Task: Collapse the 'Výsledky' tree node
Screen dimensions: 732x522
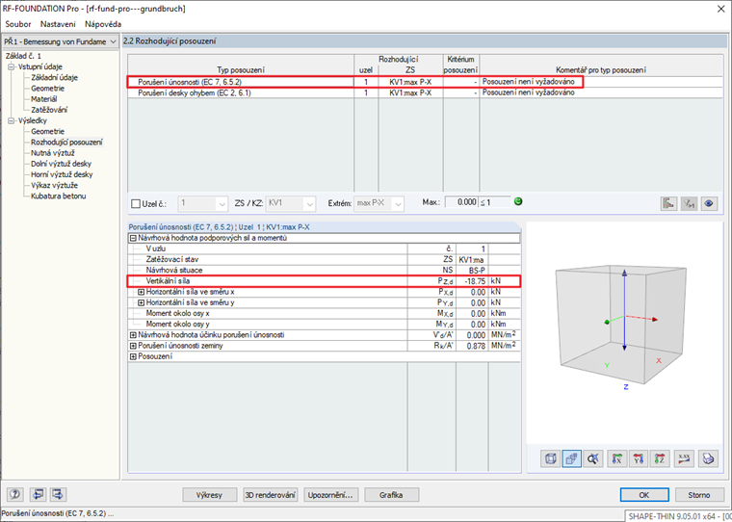Action: [12, 121]
